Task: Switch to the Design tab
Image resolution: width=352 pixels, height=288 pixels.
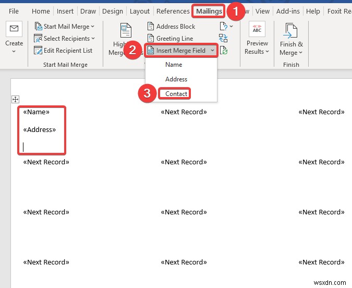Action: [113, 11]
